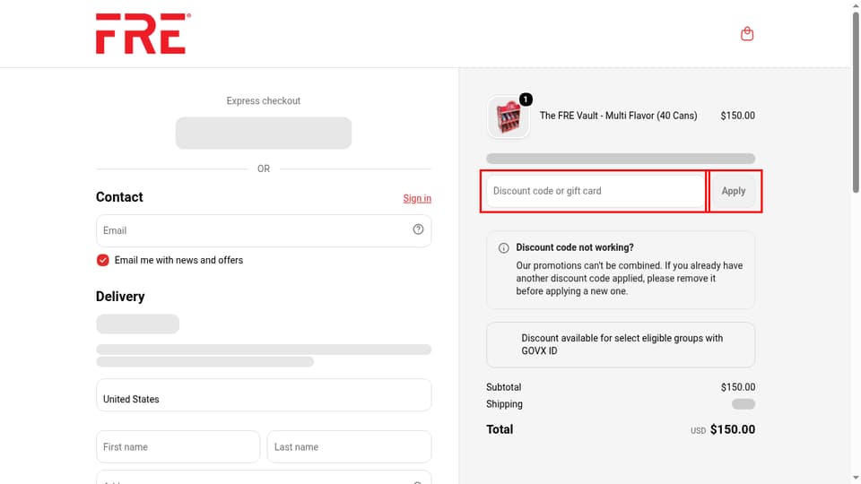Click the Sign in link
The image size is (861, 484).
[x=417, y=198]
